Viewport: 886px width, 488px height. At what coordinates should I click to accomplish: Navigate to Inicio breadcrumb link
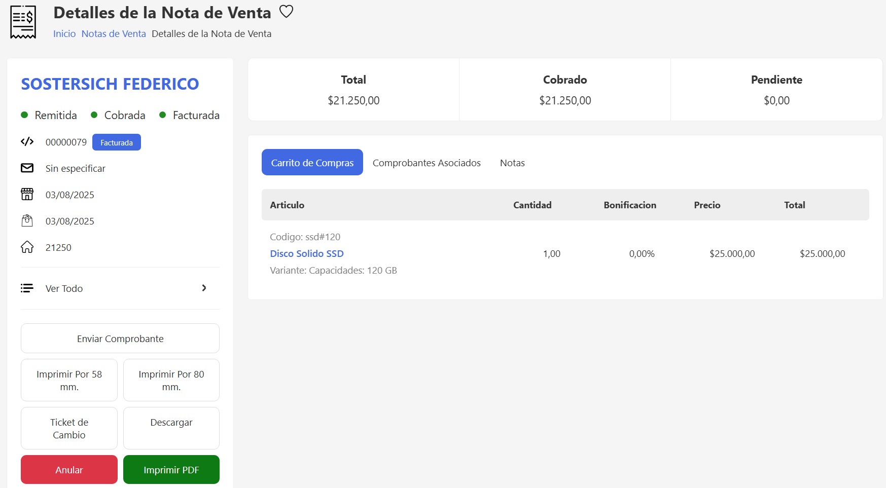tap(64, 34)
